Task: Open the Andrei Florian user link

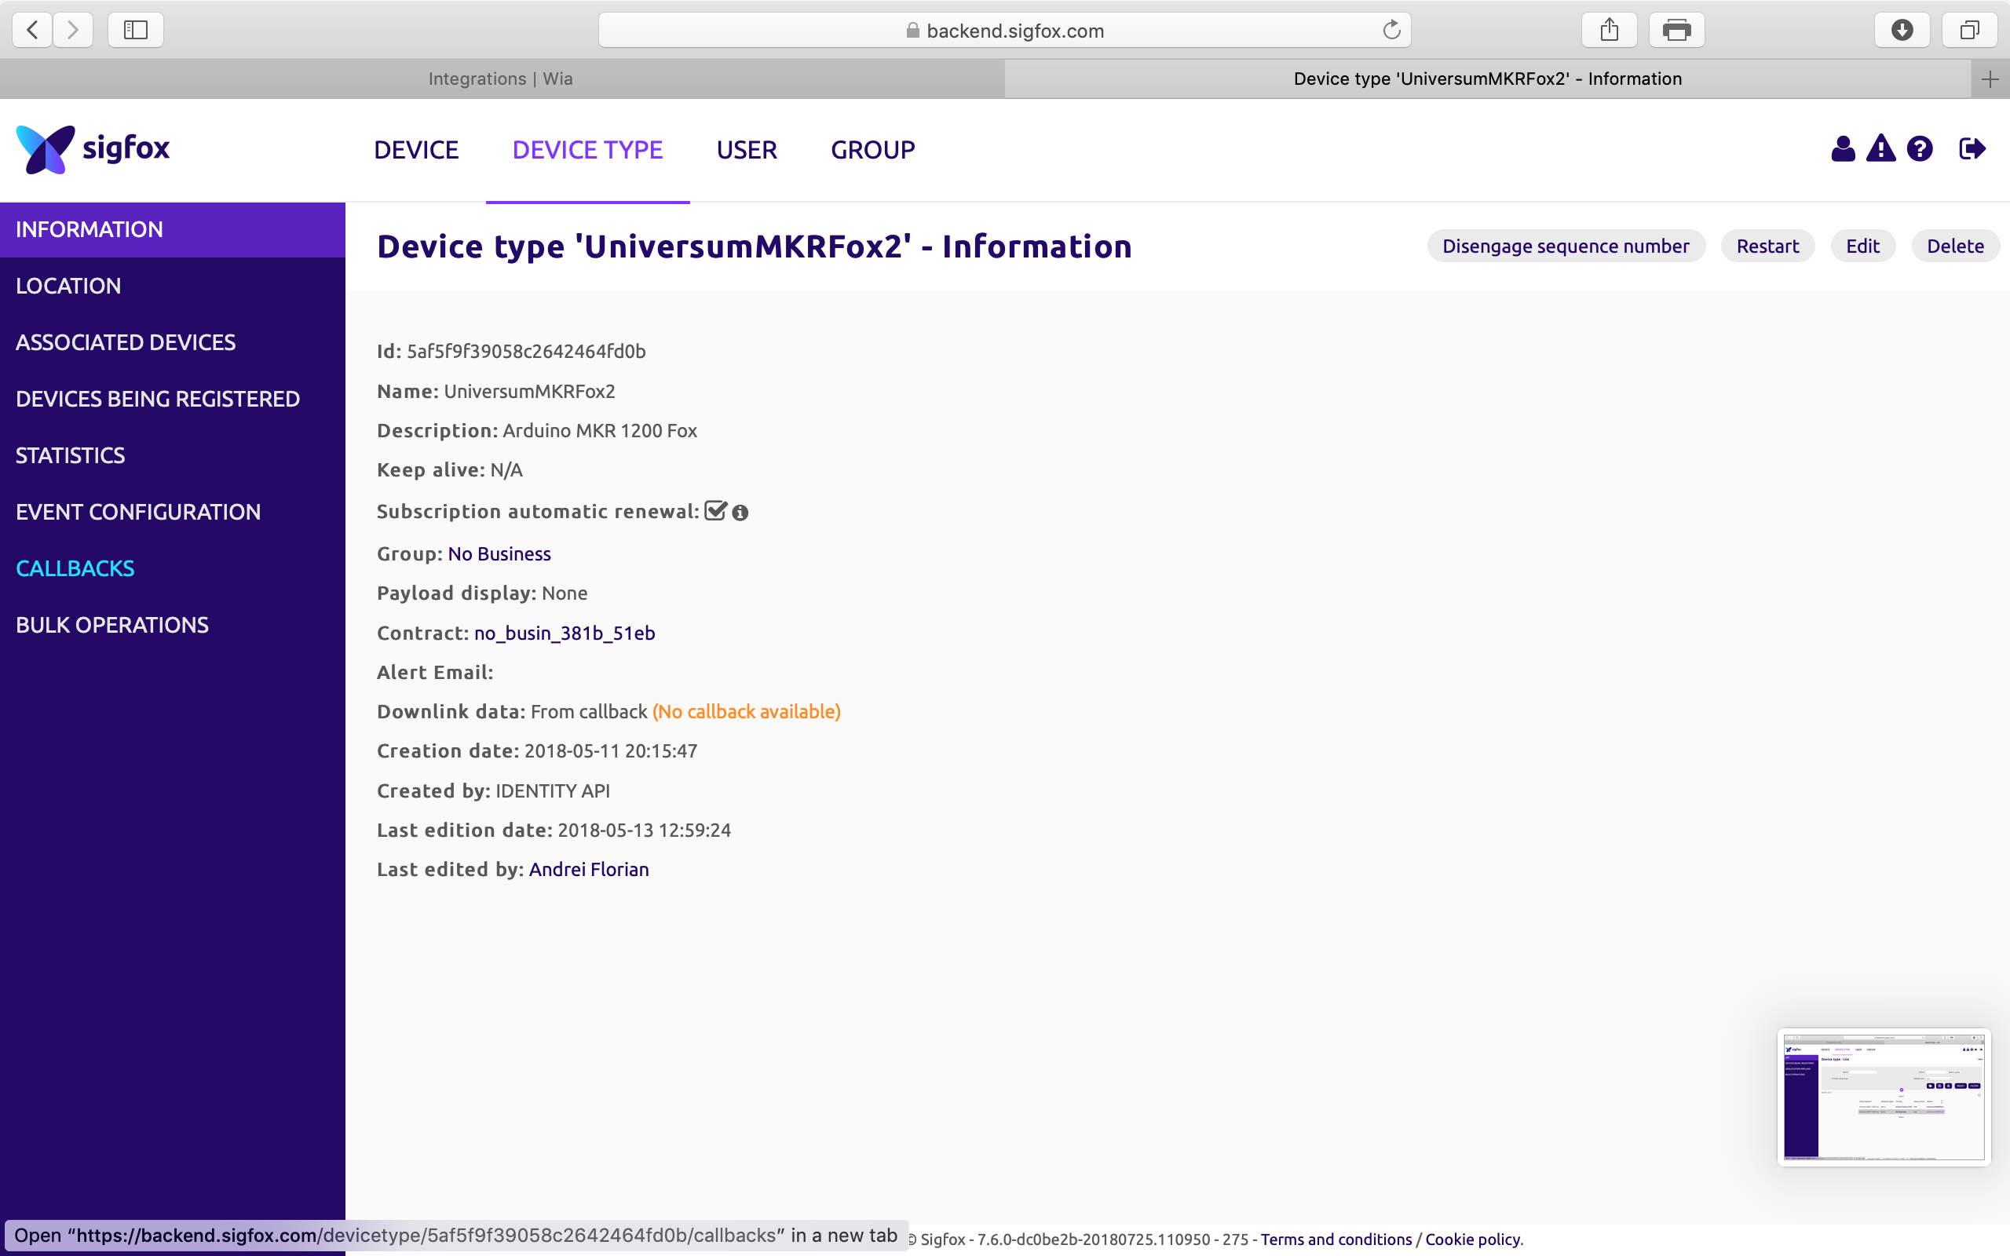Action: coord(588,870)
